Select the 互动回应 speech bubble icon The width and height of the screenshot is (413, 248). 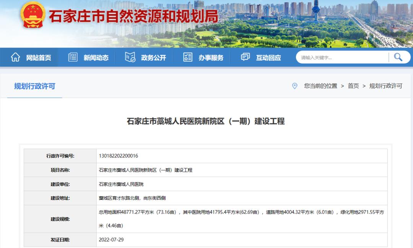245,57
